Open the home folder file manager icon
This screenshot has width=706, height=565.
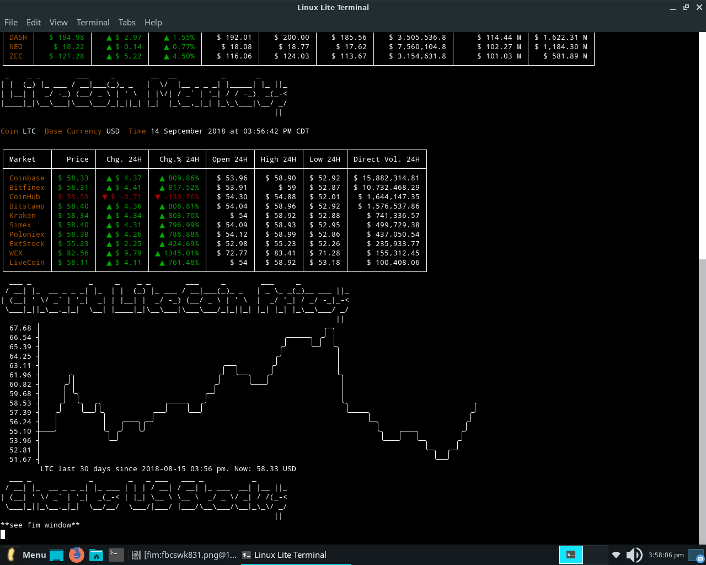tap(97, 555)
